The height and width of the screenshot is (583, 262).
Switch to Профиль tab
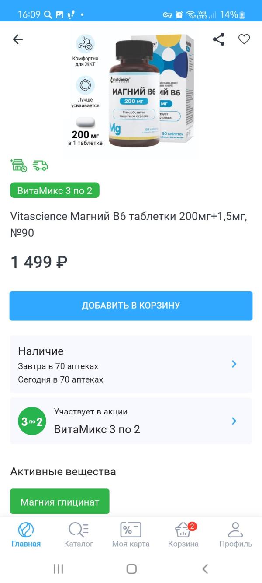click(x=235, y=535)
